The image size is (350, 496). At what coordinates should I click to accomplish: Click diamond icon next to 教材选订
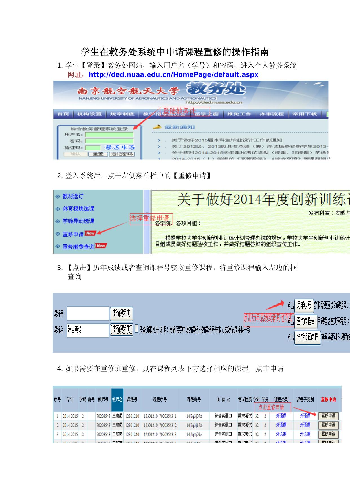(58, 196)
